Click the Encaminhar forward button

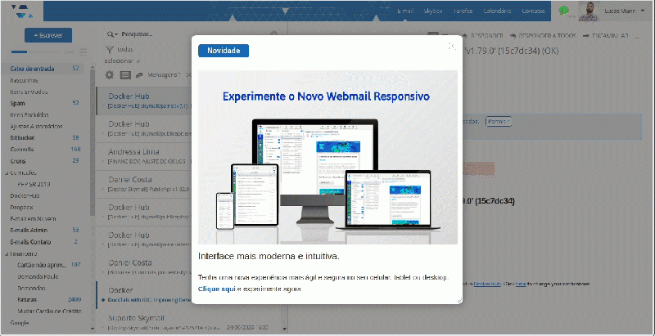click(606, 36)
